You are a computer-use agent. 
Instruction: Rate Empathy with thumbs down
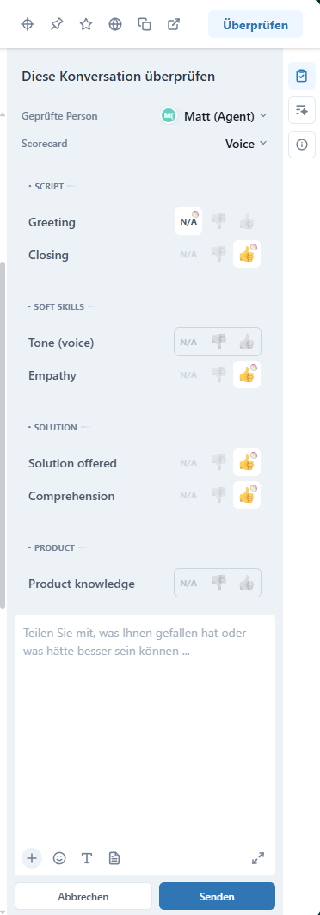[x=218, y=374]
